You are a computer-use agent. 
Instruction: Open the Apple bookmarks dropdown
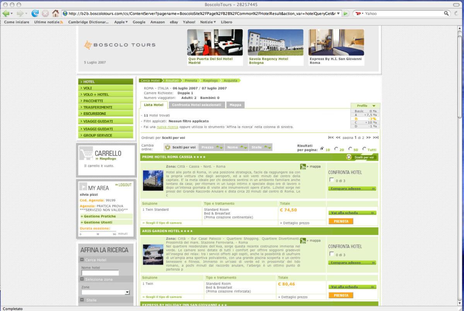click(x=121, y=22)
